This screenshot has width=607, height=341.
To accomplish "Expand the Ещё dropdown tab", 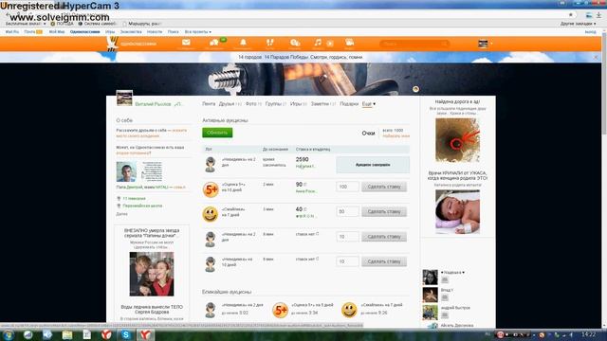I will [x=369, y=104].
